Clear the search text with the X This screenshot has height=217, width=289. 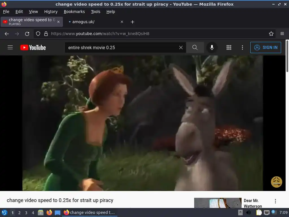click(x=181, y=47)
